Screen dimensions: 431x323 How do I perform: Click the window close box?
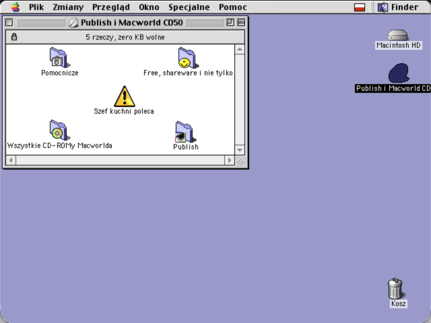coord(9,22)
